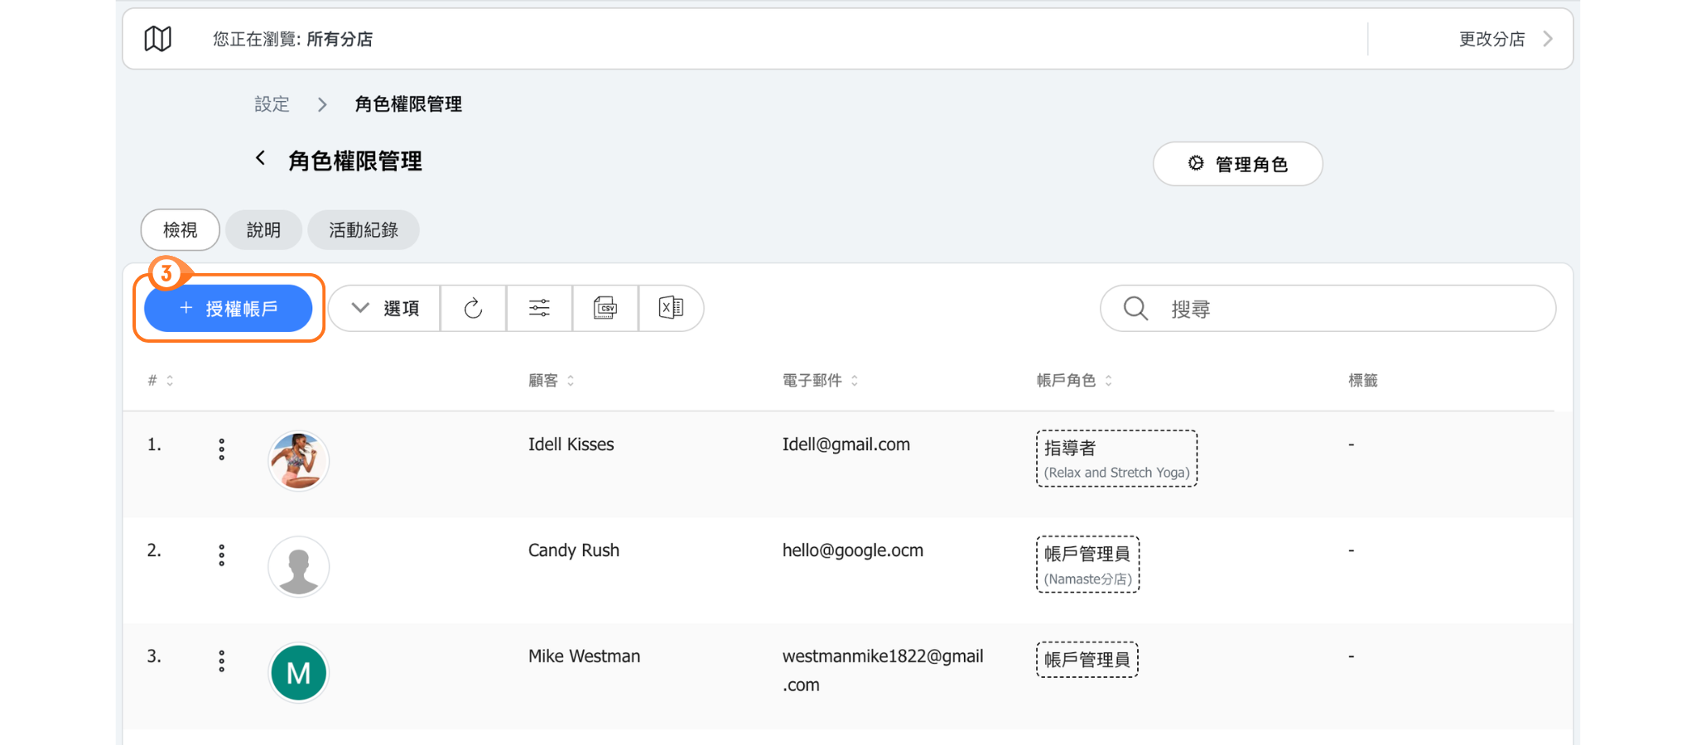Screen dimensions: 1696x745
Task: Switch to the 說明 tab
Action: point(263,230)
